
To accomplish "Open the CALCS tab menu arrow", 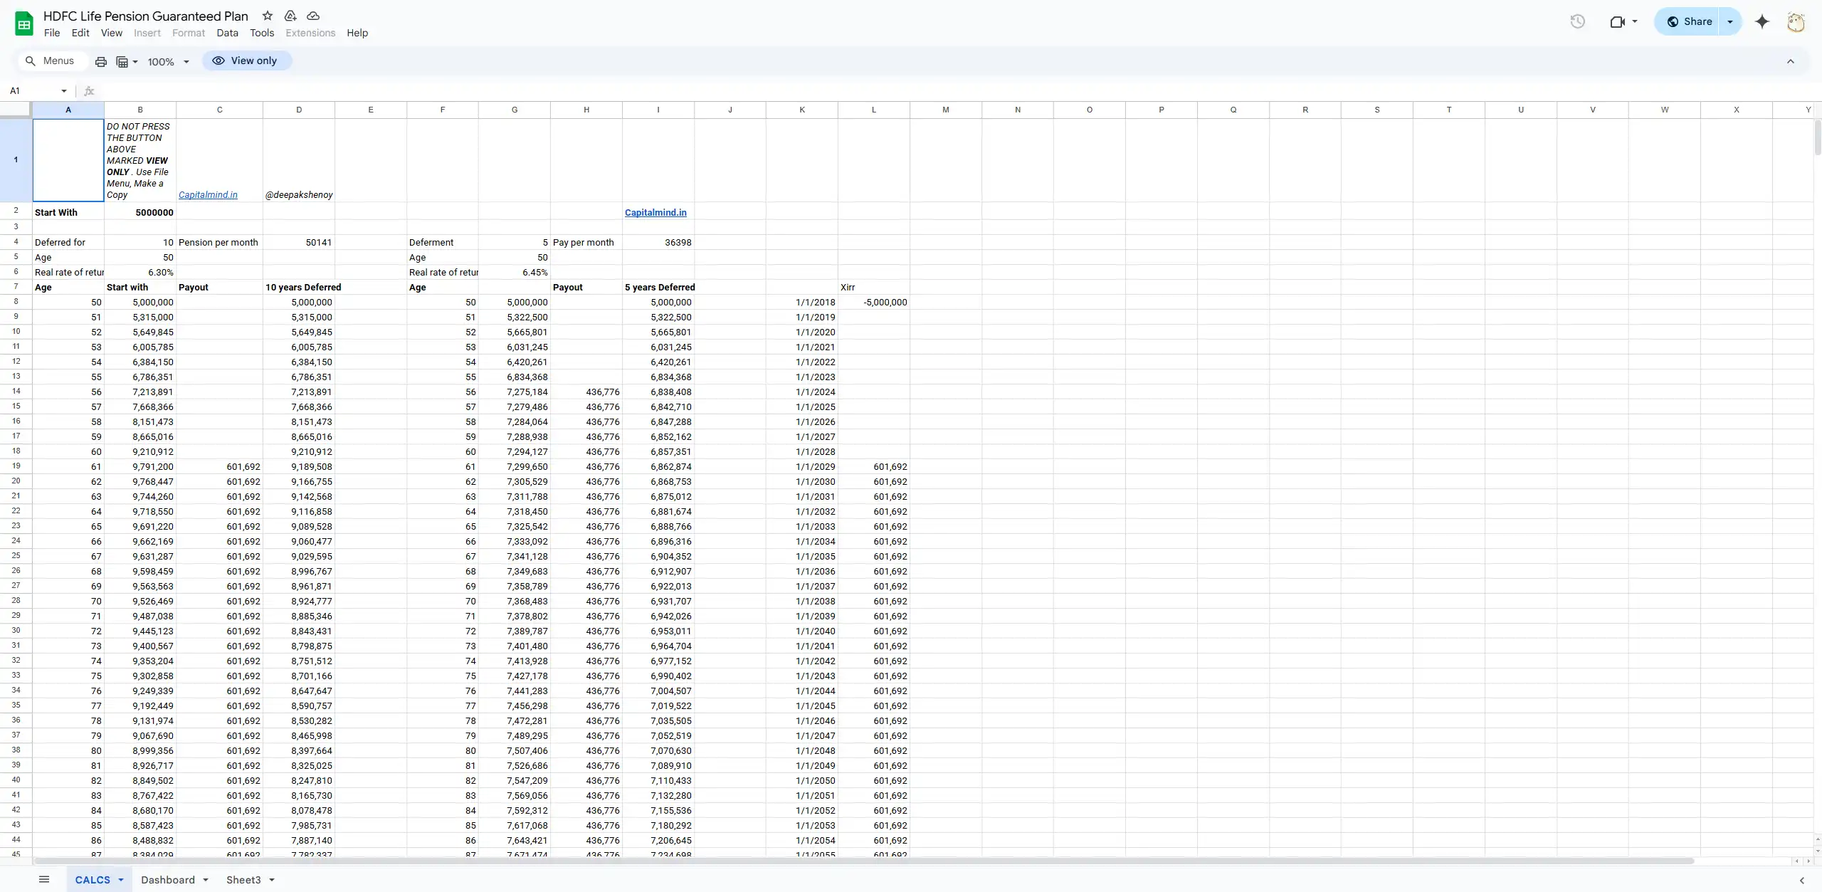I will (x=121, y=880).
